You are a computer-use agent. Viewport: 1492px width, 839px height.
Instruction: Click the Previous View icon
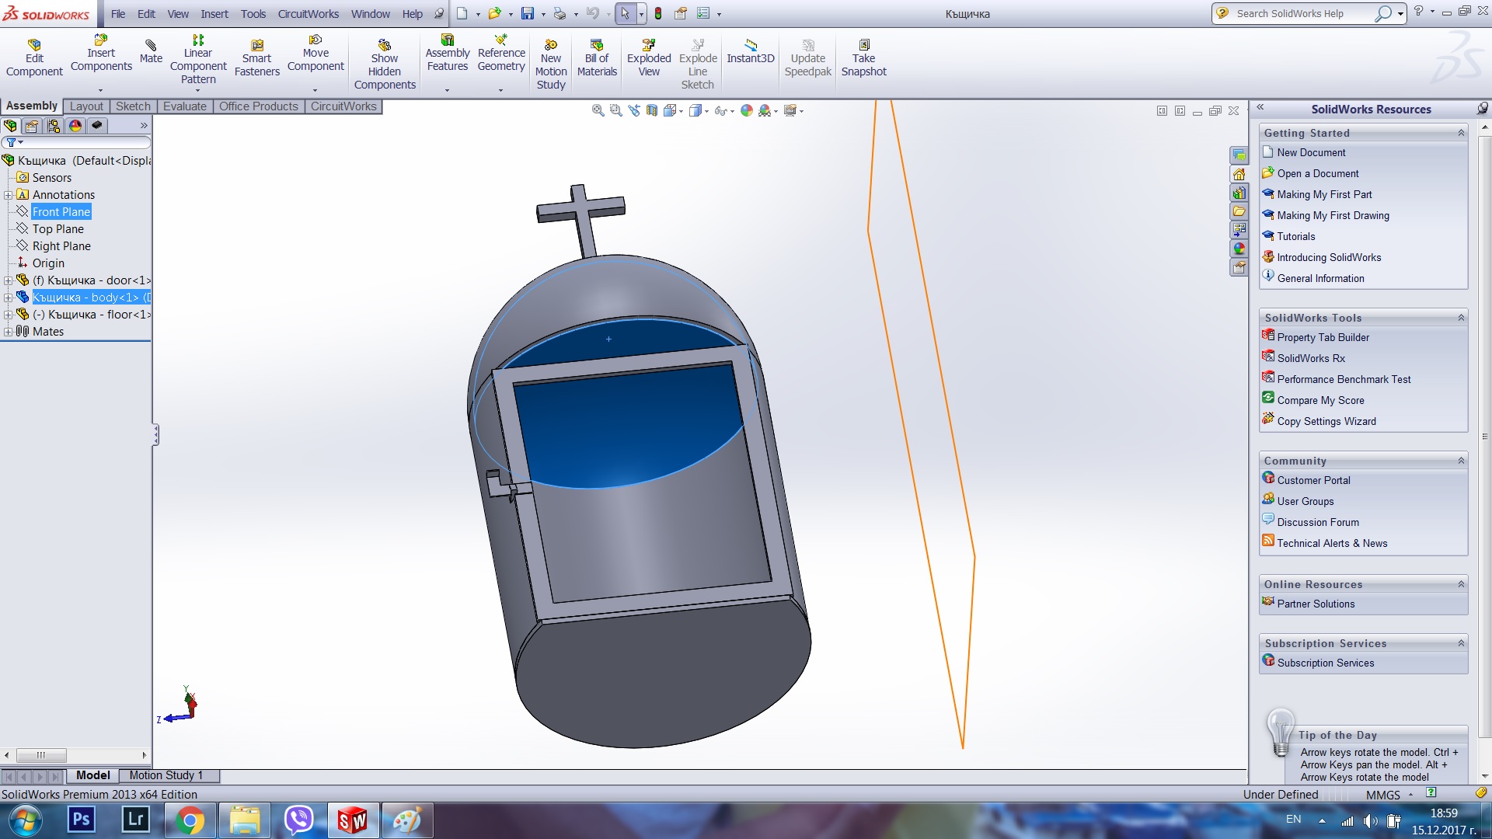click(634, 111)
